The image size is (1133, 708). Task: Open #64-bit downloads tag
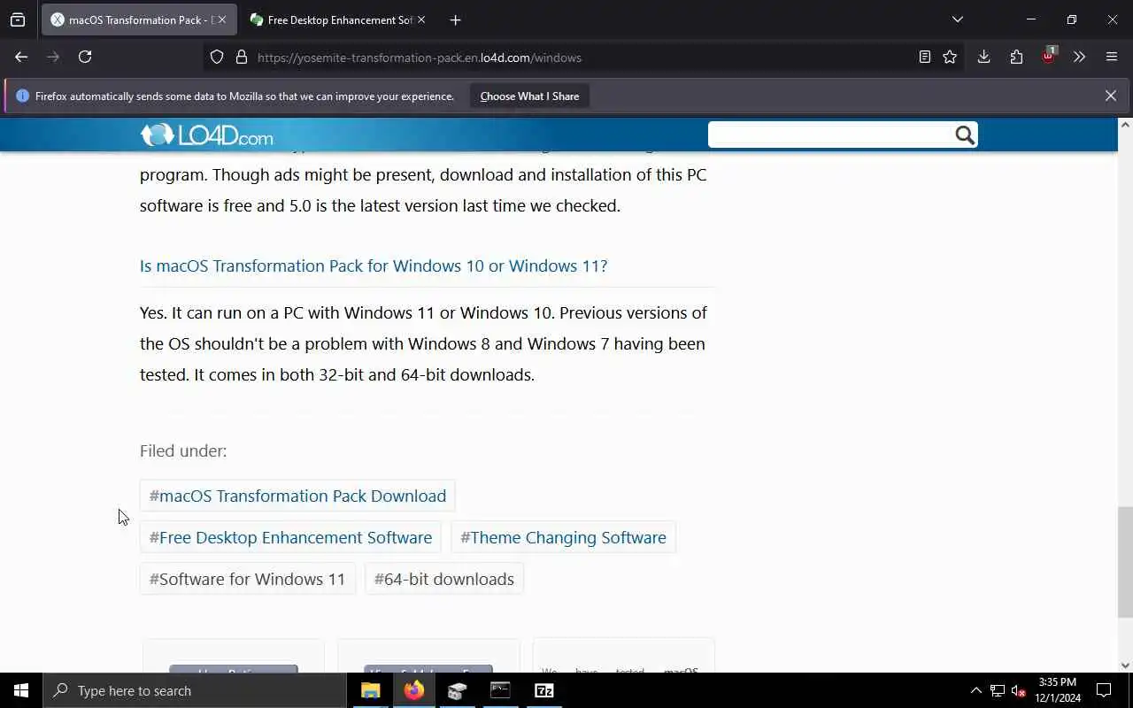tap(443, 579)
